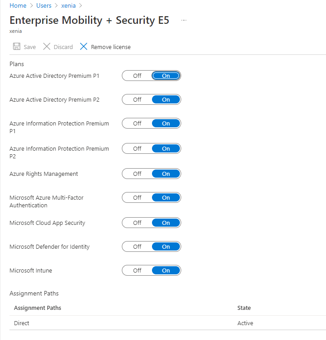Turn off Azure Active Directory Premium P1

[x=137, y=76]
